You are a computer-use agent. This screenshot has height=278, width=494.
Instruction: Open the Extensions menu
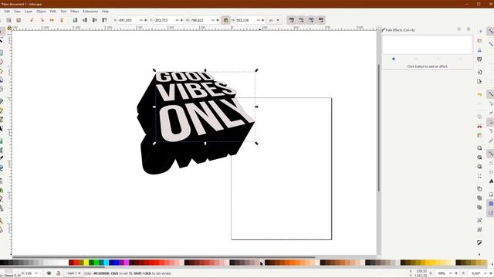[90, 12]
